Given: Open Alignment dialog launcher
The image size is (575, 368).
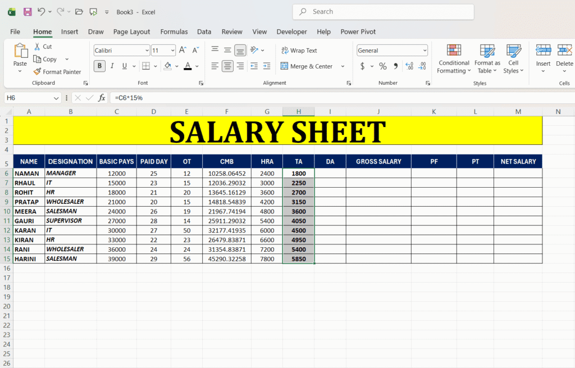Looking at the screenshot, I should pos(349,83).
